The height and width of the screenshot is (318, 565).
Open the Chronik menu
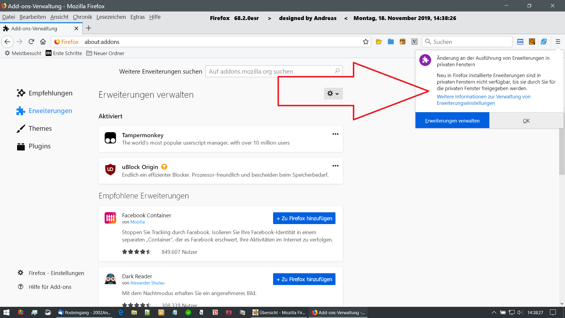point(82,17)
